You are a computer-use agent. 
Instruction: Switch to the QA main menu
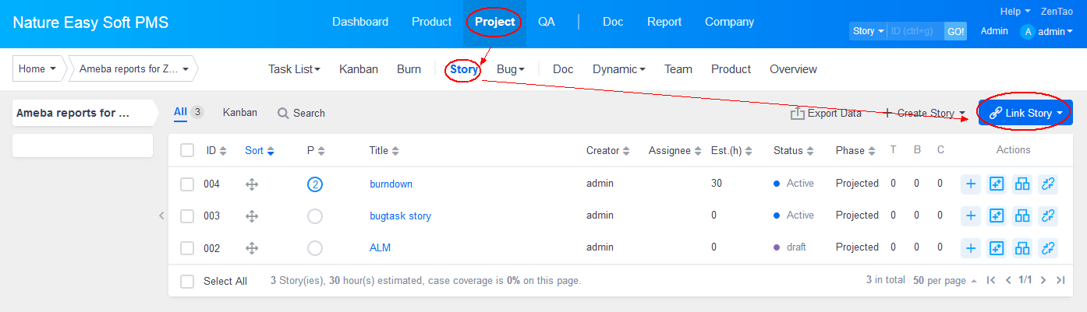tap(546, 22)
